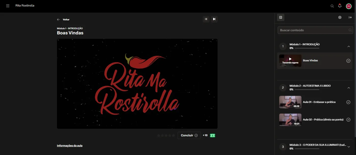Open sidebar settings gear icon
Image resolution: width=356 pixels, height=155 pixels.
pyautogui.click(x=340, y=17)
